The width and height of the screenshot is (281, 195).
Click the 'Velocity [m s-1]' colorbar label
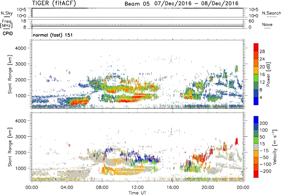(x=275, y=147)
